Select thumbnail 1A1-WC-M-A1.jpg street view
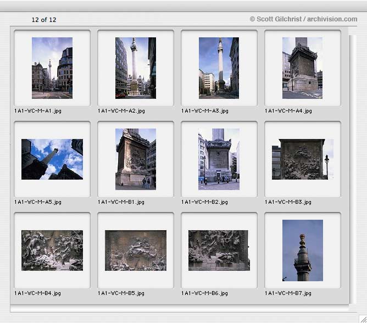Image resolution: width=367 pixels, height=323 pixels. [52, 68]
